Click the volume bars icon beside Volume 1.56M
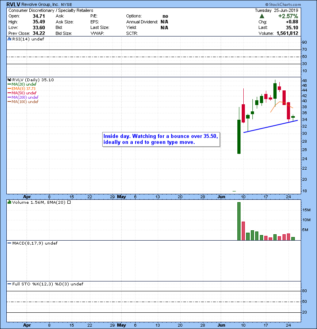 pos(9,202)
